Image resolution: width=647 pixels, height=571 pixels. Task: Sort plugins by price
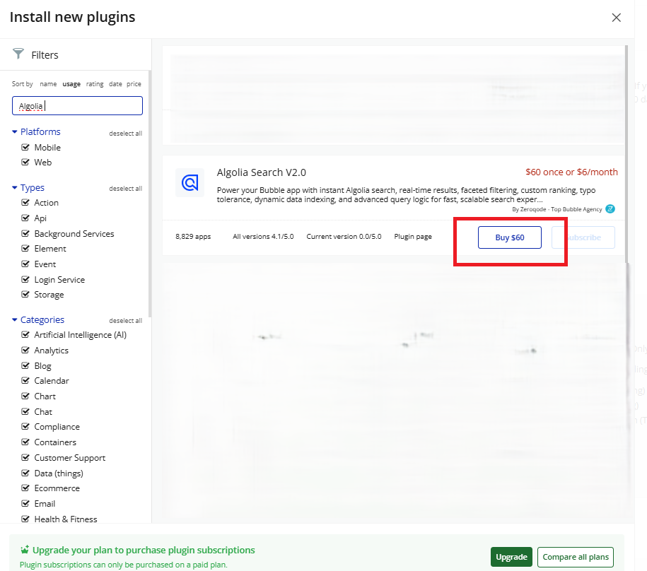[134, 84]
